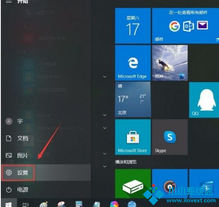Click the pictures icon beside 图片

pyautogui.click(x=9, y=156)
